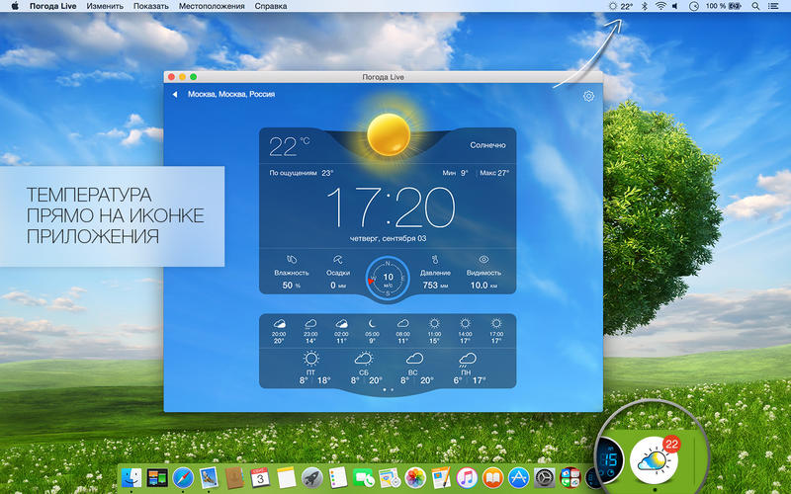
Task: Click the large sun weather icon
Action: pyautogui.click(x=389, y=133)
